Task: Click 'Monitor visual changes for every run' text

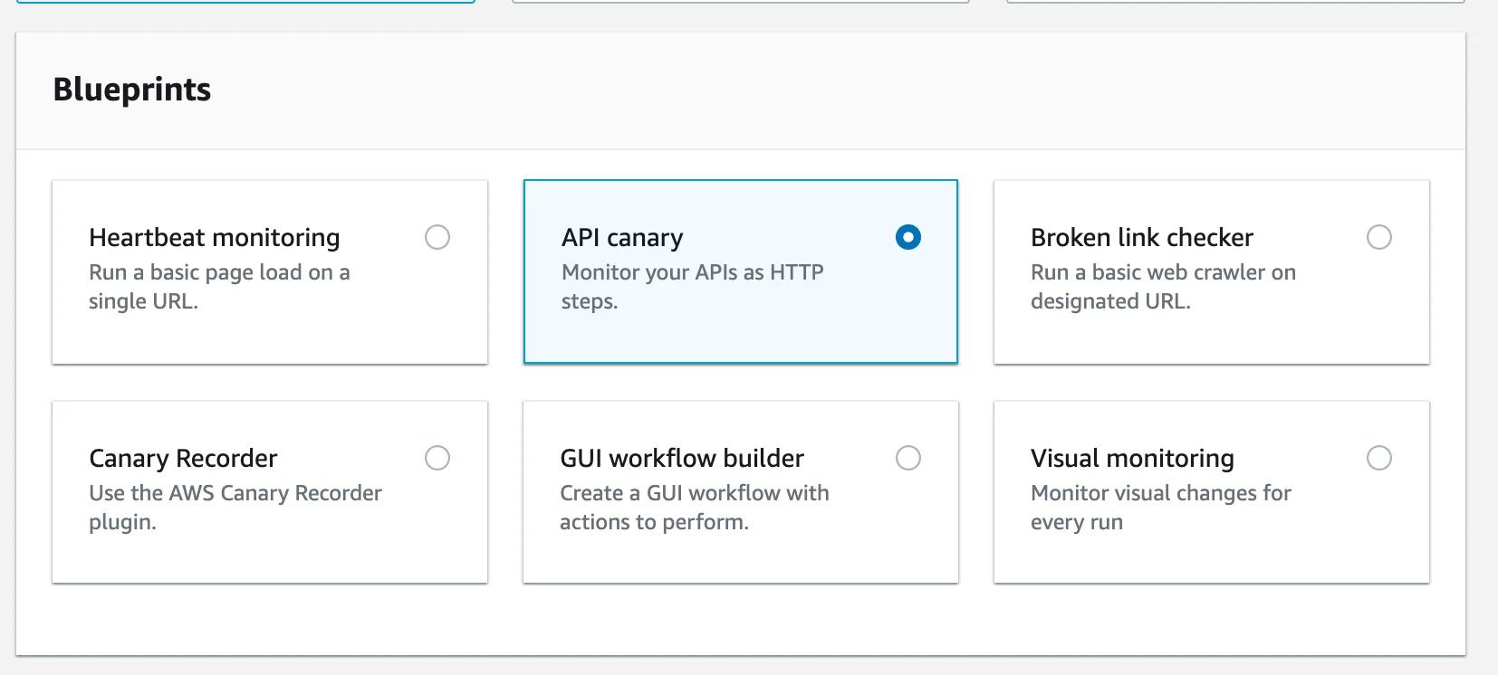Action: click(x=1161, y=508)
